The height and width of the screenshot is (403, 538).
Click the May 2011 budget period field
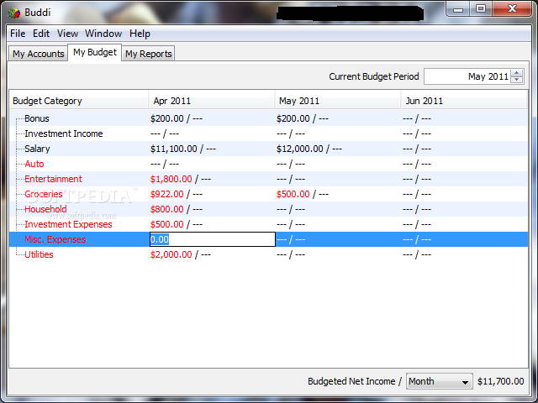pos(467,76)
